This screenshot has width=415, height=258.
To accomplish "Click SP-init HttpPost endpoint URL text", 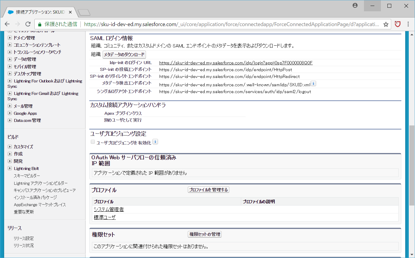I will [226, 70].
